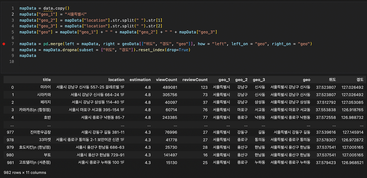Click the viewCount column header

166,80
